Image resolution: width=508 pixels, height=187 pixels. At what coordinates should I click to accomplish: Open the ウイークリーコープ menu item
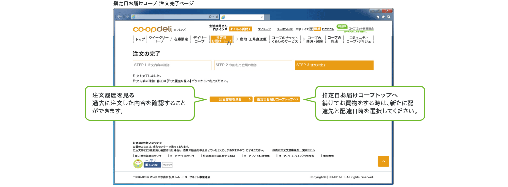click(159, 39)
